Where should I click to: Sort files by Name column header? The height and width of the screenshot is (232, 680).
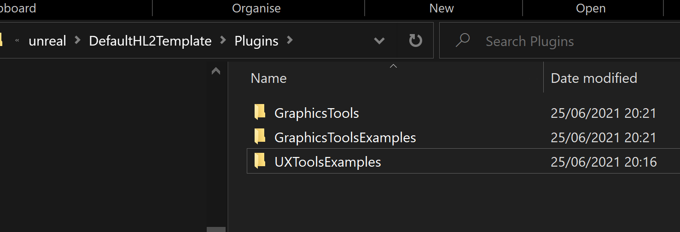tap(269, 78)
